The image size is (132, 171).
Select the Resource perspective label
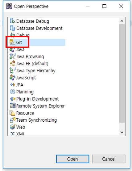pyautogui.click(x=25, y=113)
